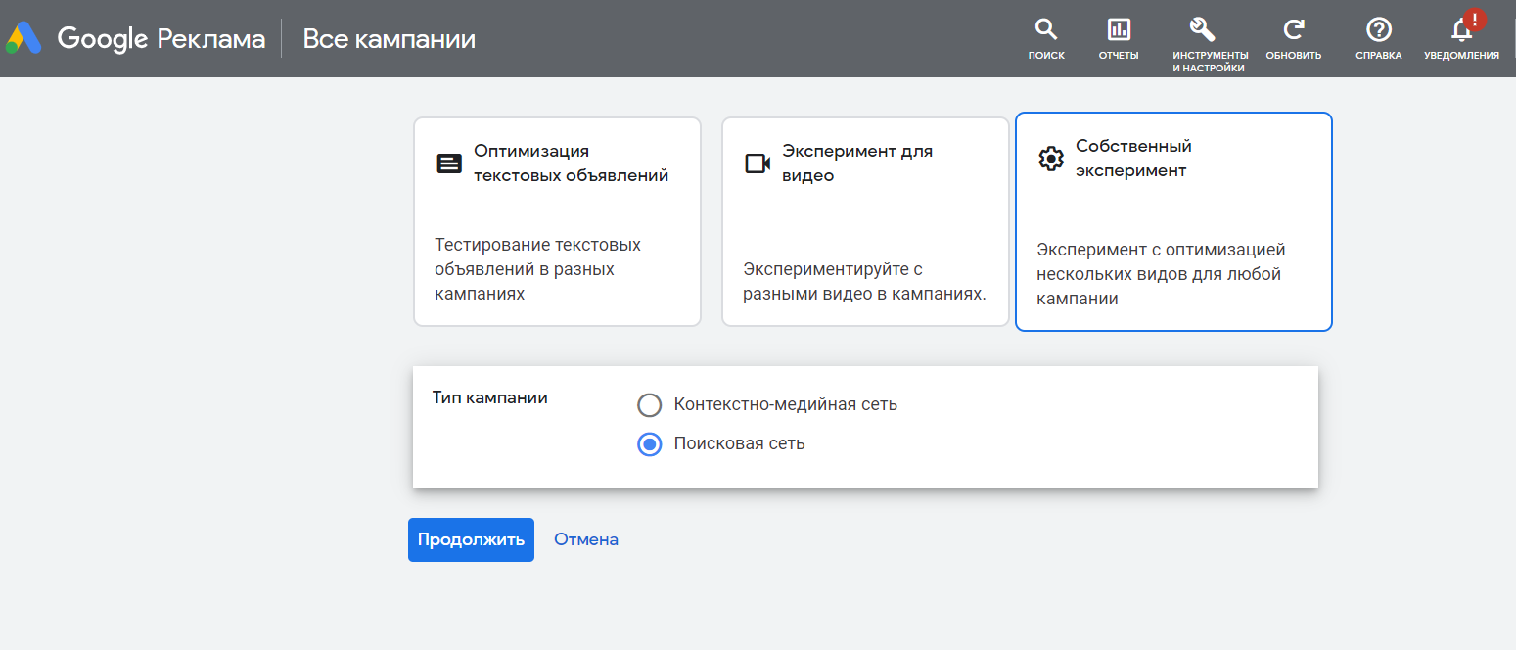
Task: Choose the Оптимизация текстовых объявлений card title
Action: tap(571, 163)
